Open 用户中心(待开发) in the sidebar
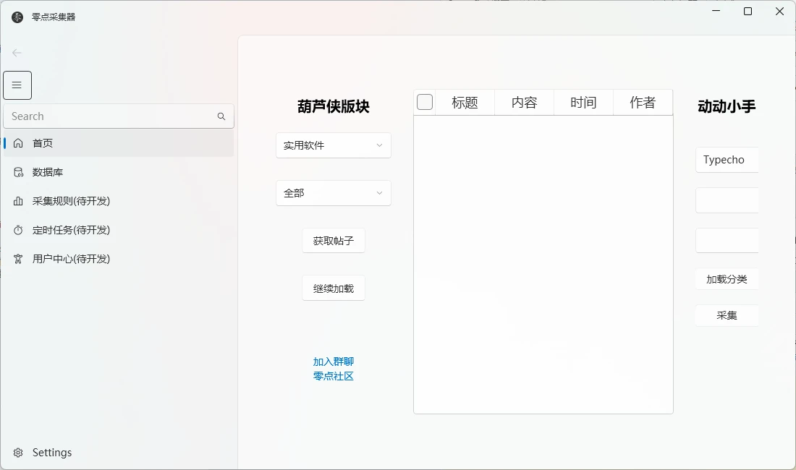The image size is (796, 470). (71, 259)
